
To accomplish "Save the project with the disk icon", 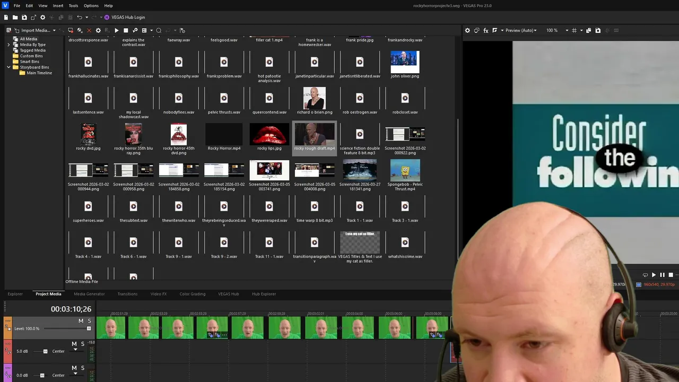I will [24, 18].
